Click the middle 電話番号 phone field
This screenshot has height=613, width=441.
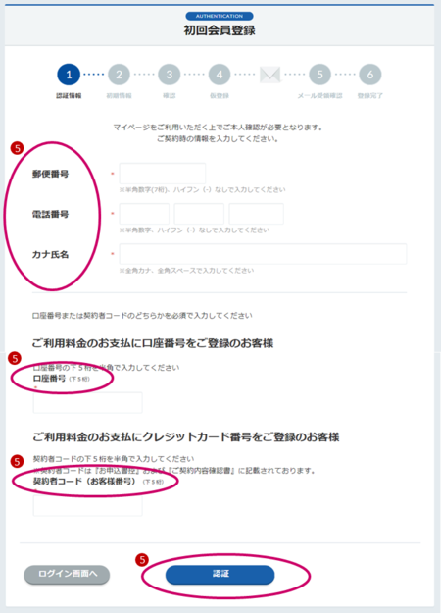(x=199, y=214)
